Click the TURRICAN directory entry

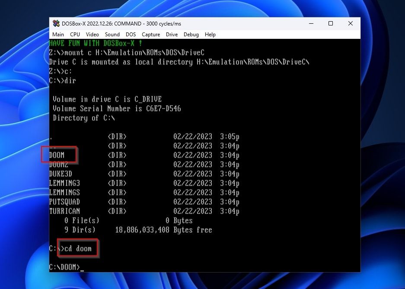tap(64, 211)
